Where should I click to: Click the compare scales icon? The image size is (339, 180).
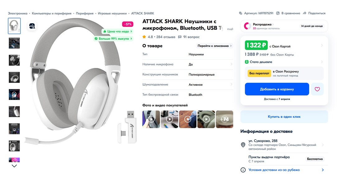tap(277, 13)
